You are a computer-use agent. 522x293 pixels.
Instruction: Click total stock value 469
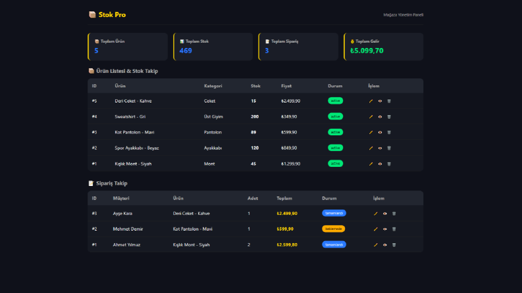point(186,51)
